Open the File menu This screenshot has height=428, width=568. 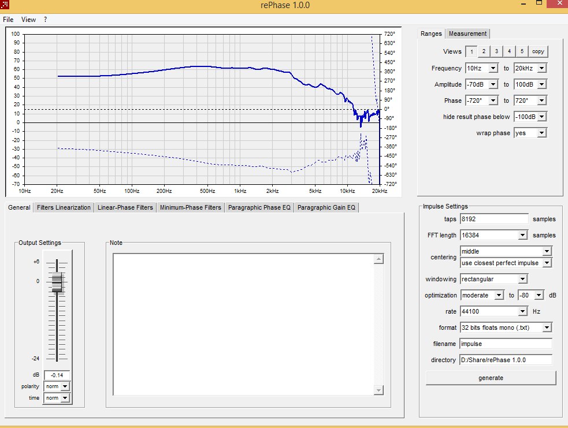pyautogui.click(x=8, y=20)
